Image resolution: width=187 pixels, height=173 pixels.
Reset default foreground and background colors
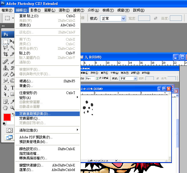4,124
